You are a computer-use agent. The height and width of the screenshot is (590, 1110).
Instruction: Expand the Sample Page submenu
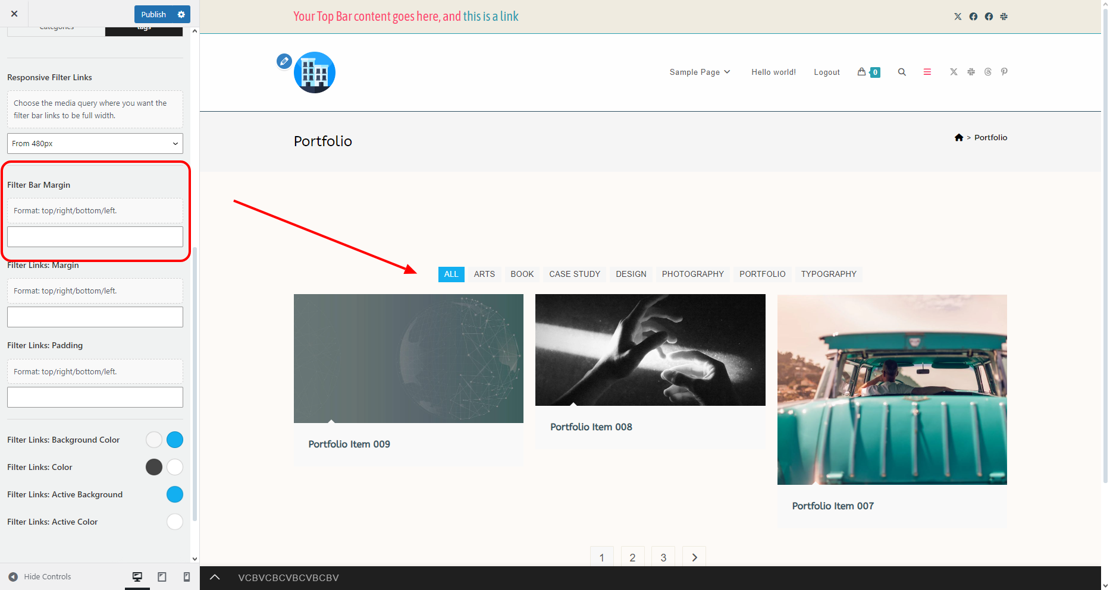click(x=727, y=72)
